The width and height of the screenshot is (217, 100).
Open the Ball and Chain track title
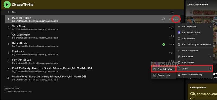pos(20,43)
